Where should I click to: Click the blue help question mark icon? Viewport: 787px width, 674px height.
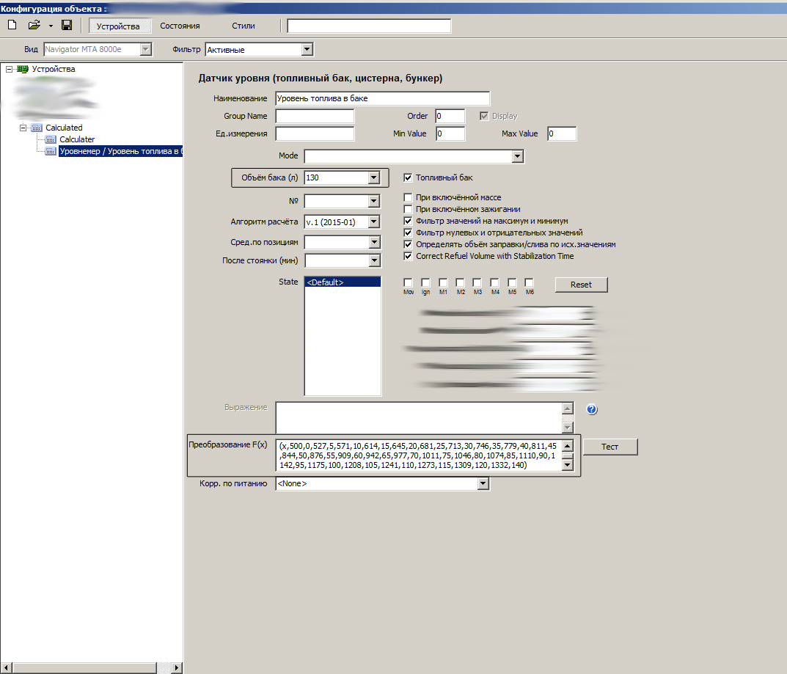(592, 409)
